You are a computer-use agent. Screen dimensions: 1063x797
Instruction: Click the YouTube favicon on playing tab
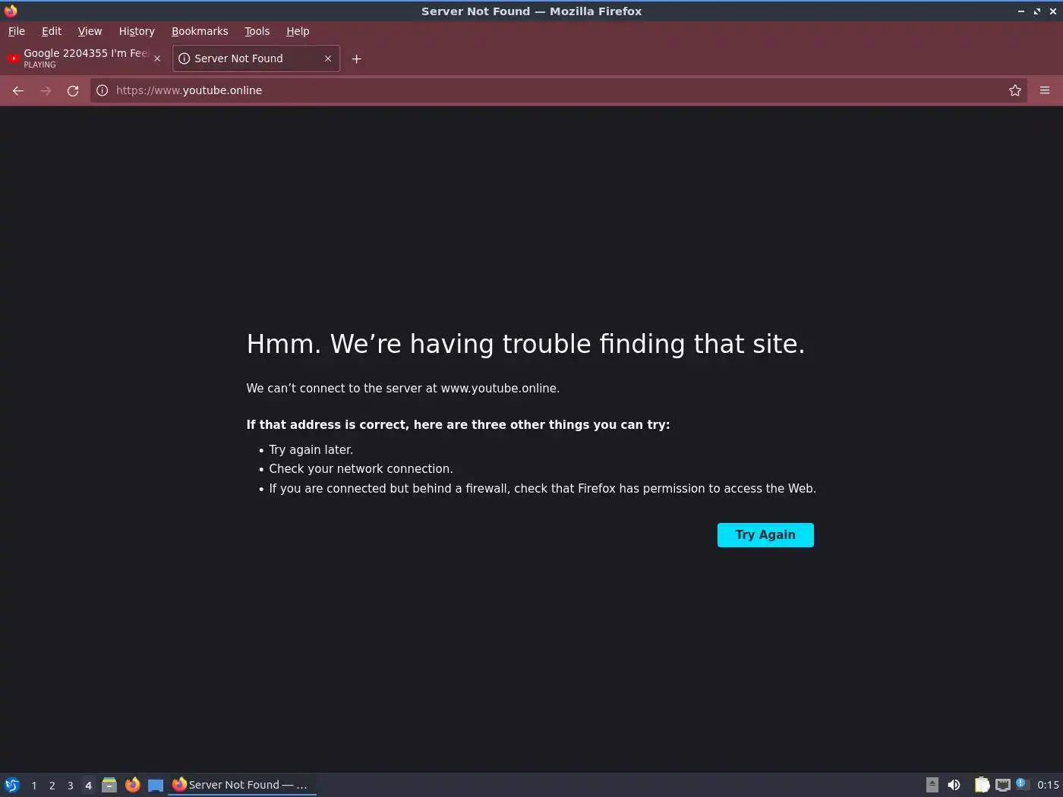click(13, 58)
